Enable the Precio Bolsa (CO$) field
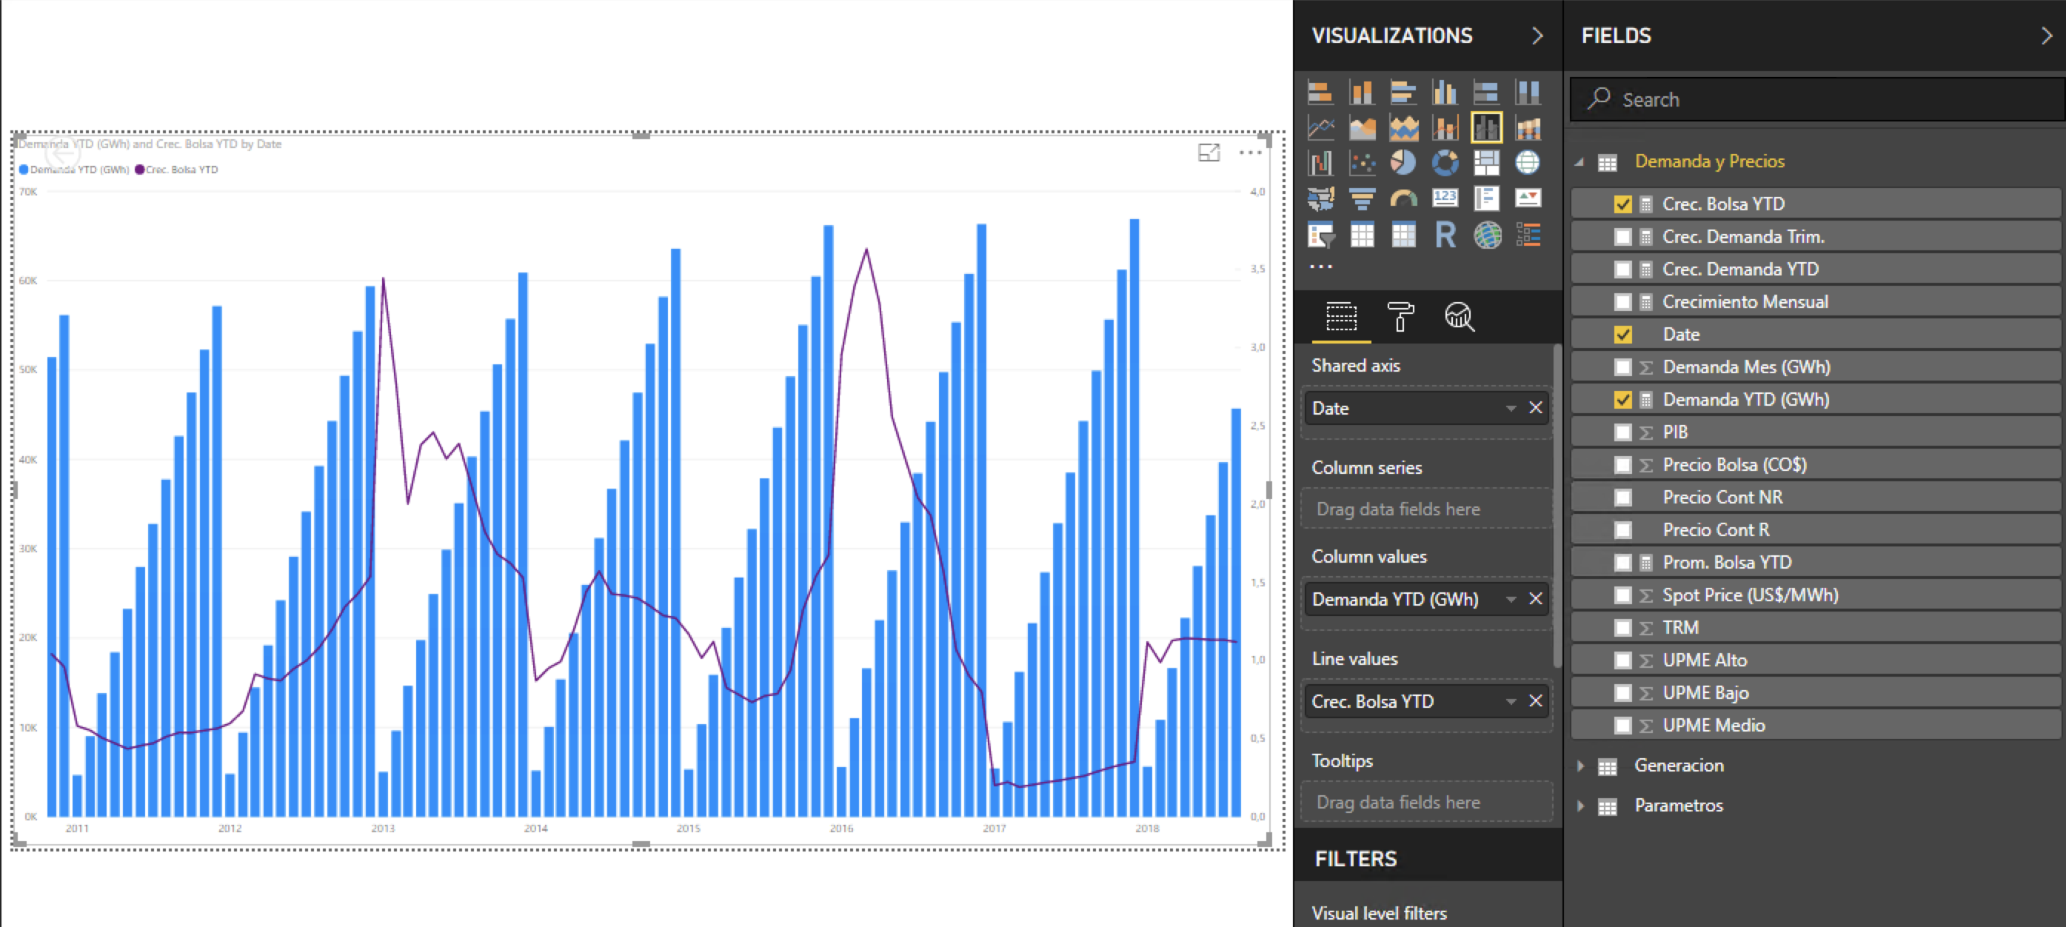 coord(1622,465)
